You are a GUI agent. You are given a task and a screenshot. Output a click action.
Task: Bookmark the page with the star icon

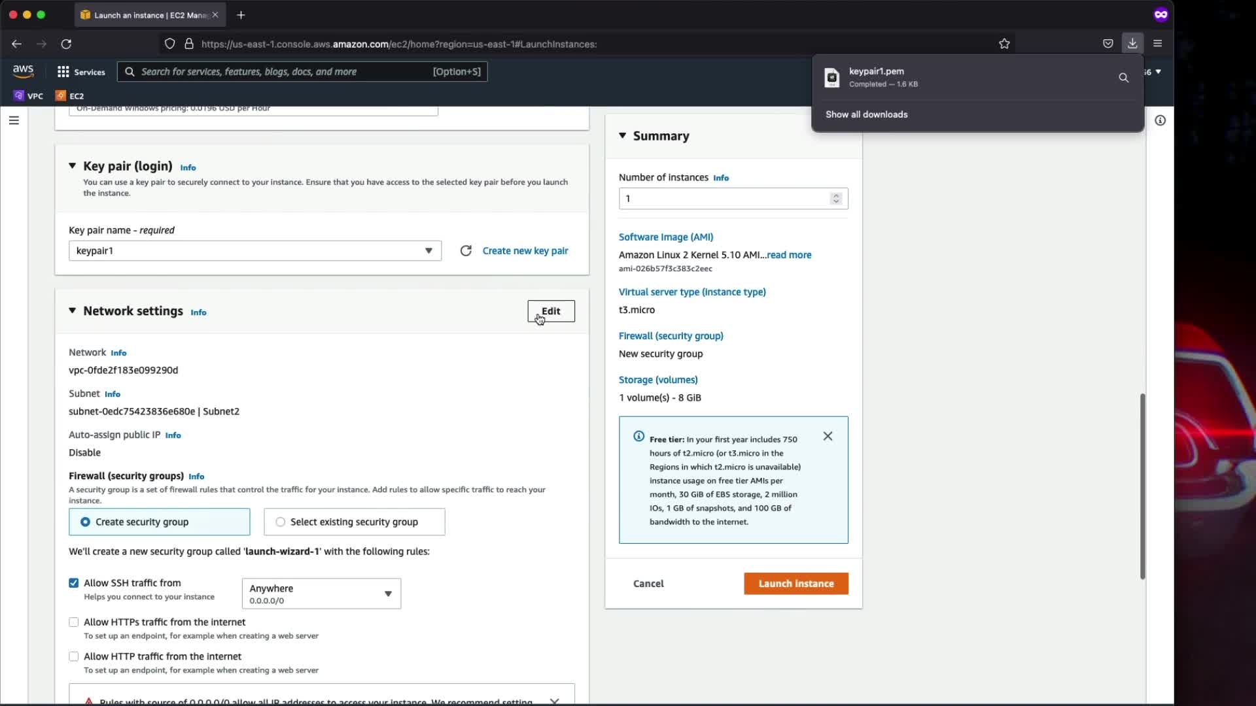pyautogui.click(x=1004, y=44)
